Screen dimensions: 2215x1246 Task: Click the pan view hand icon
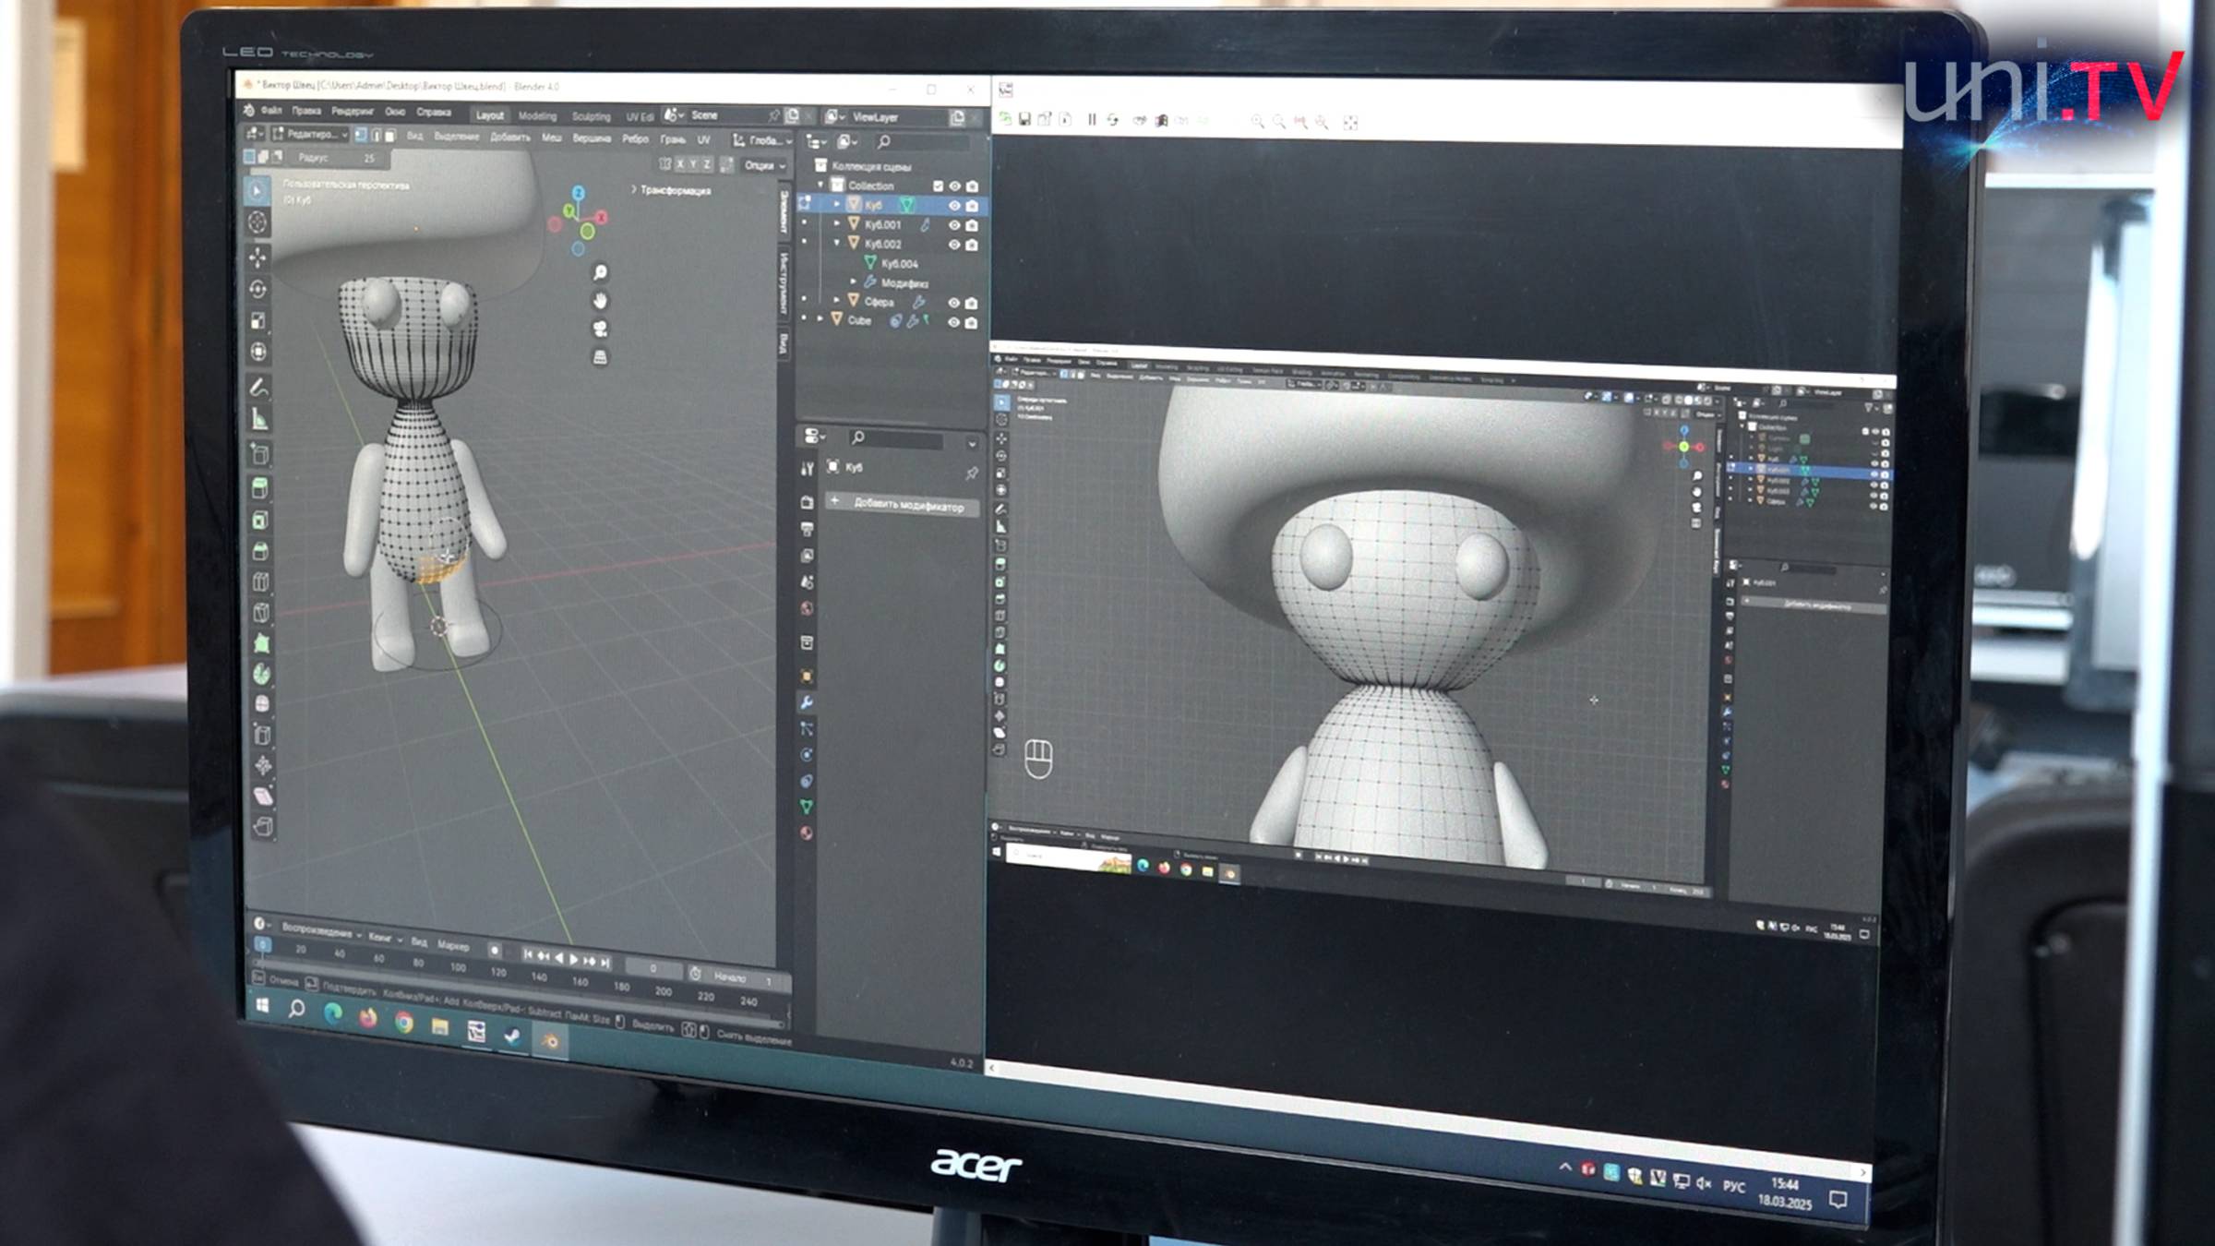[x=600, y=301]
